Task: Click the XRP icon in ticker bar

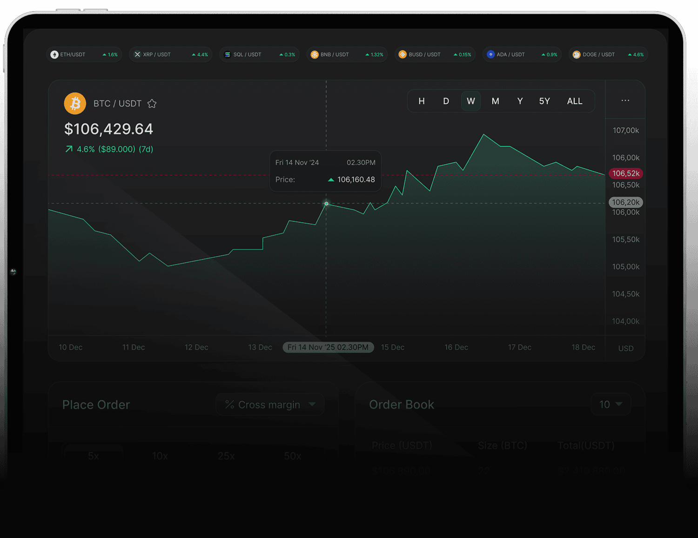Action: pyautogui.click(x=137, y=54)
